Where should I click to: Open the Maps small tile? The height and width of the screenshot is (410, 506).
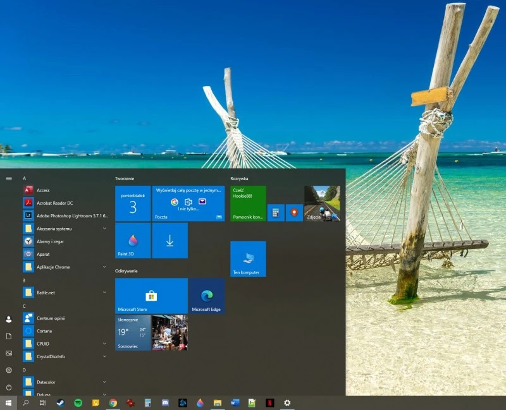click(294, 212)
